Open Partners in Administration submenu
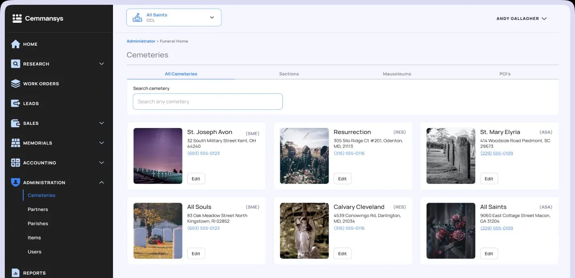Image resolution: width=575 pixels, height=278 pixels. click(x=38, y=209)
